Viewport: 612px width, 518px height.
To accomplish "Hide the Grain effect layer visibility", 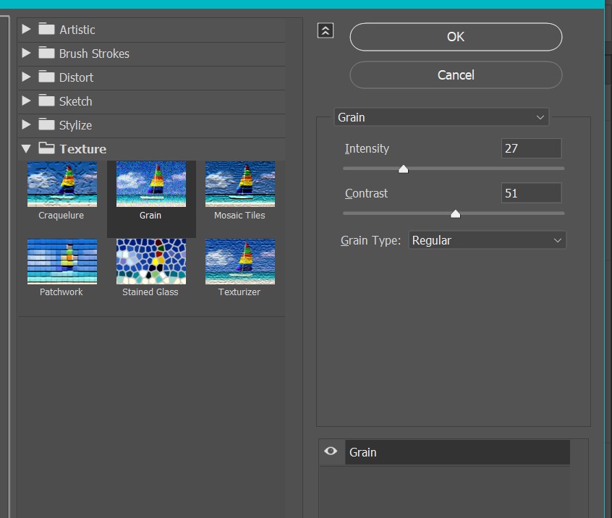I will pyautogui.click(x=331, y=451).
